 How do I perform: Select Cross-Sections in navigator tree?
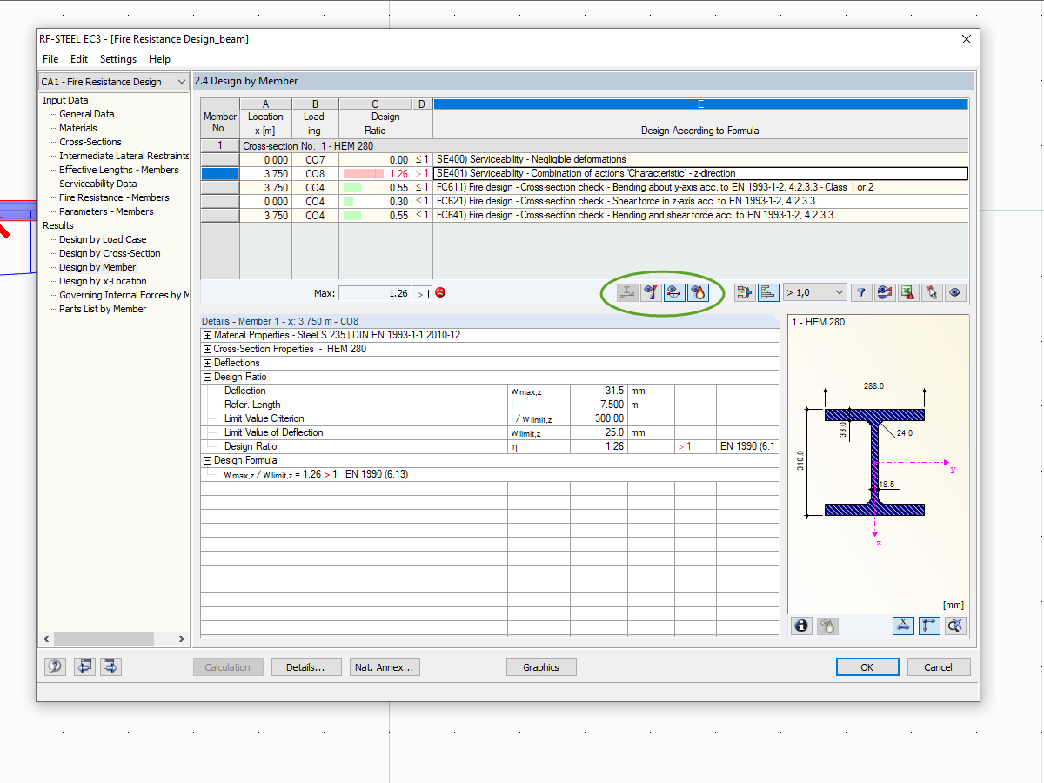pyautogui.click(x=90, y=142)
